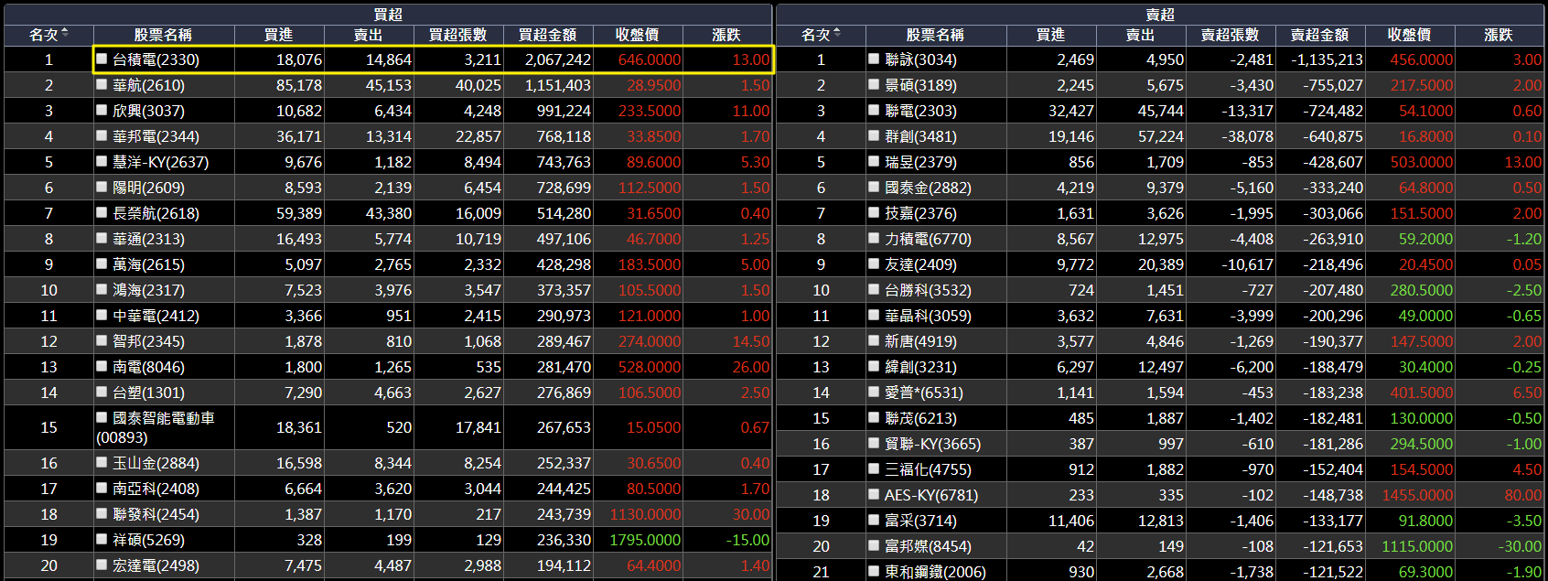
Task: Tick the checkbox for 台積電(2330)
Action: pyautogui.click(x=102, y=59)
